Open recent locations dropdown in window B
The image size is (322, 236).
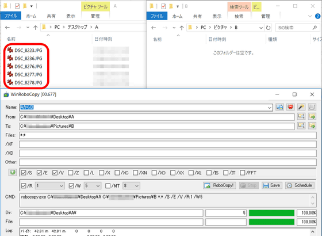pos(174,28)
